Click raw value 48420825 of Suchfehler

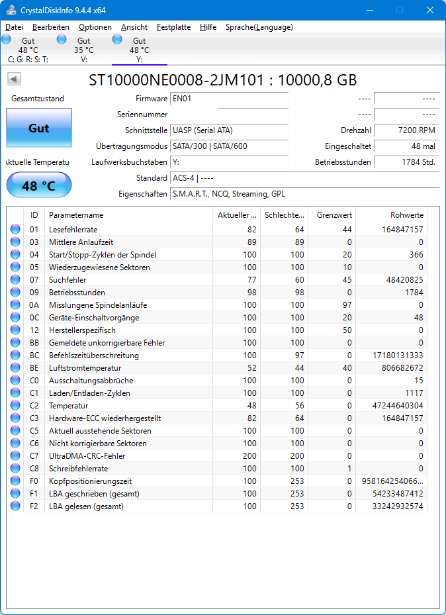[405, 279]
